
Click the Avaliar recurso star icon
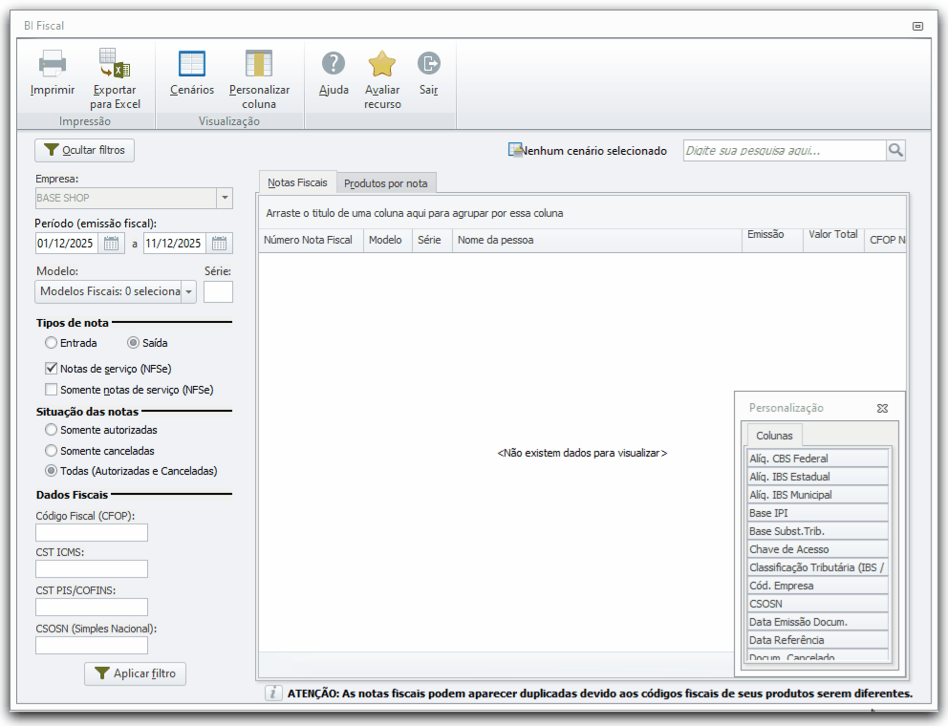[382, 63]
